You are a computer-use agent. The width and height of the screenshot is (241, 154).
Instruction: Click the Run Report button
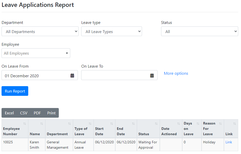pos(15,91)
